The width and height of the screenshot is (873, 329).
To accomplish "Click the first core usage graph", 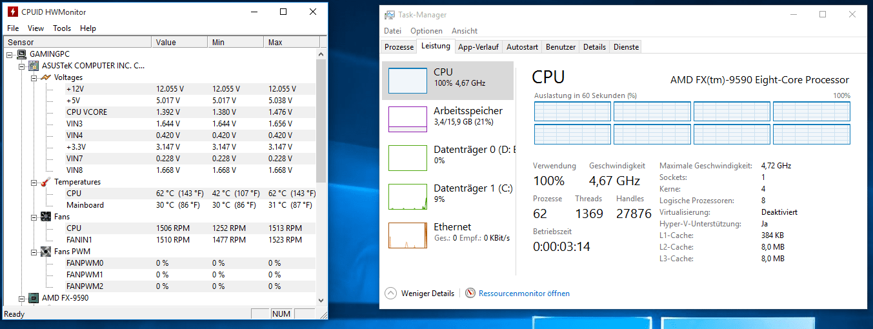I will coord(572,112).
